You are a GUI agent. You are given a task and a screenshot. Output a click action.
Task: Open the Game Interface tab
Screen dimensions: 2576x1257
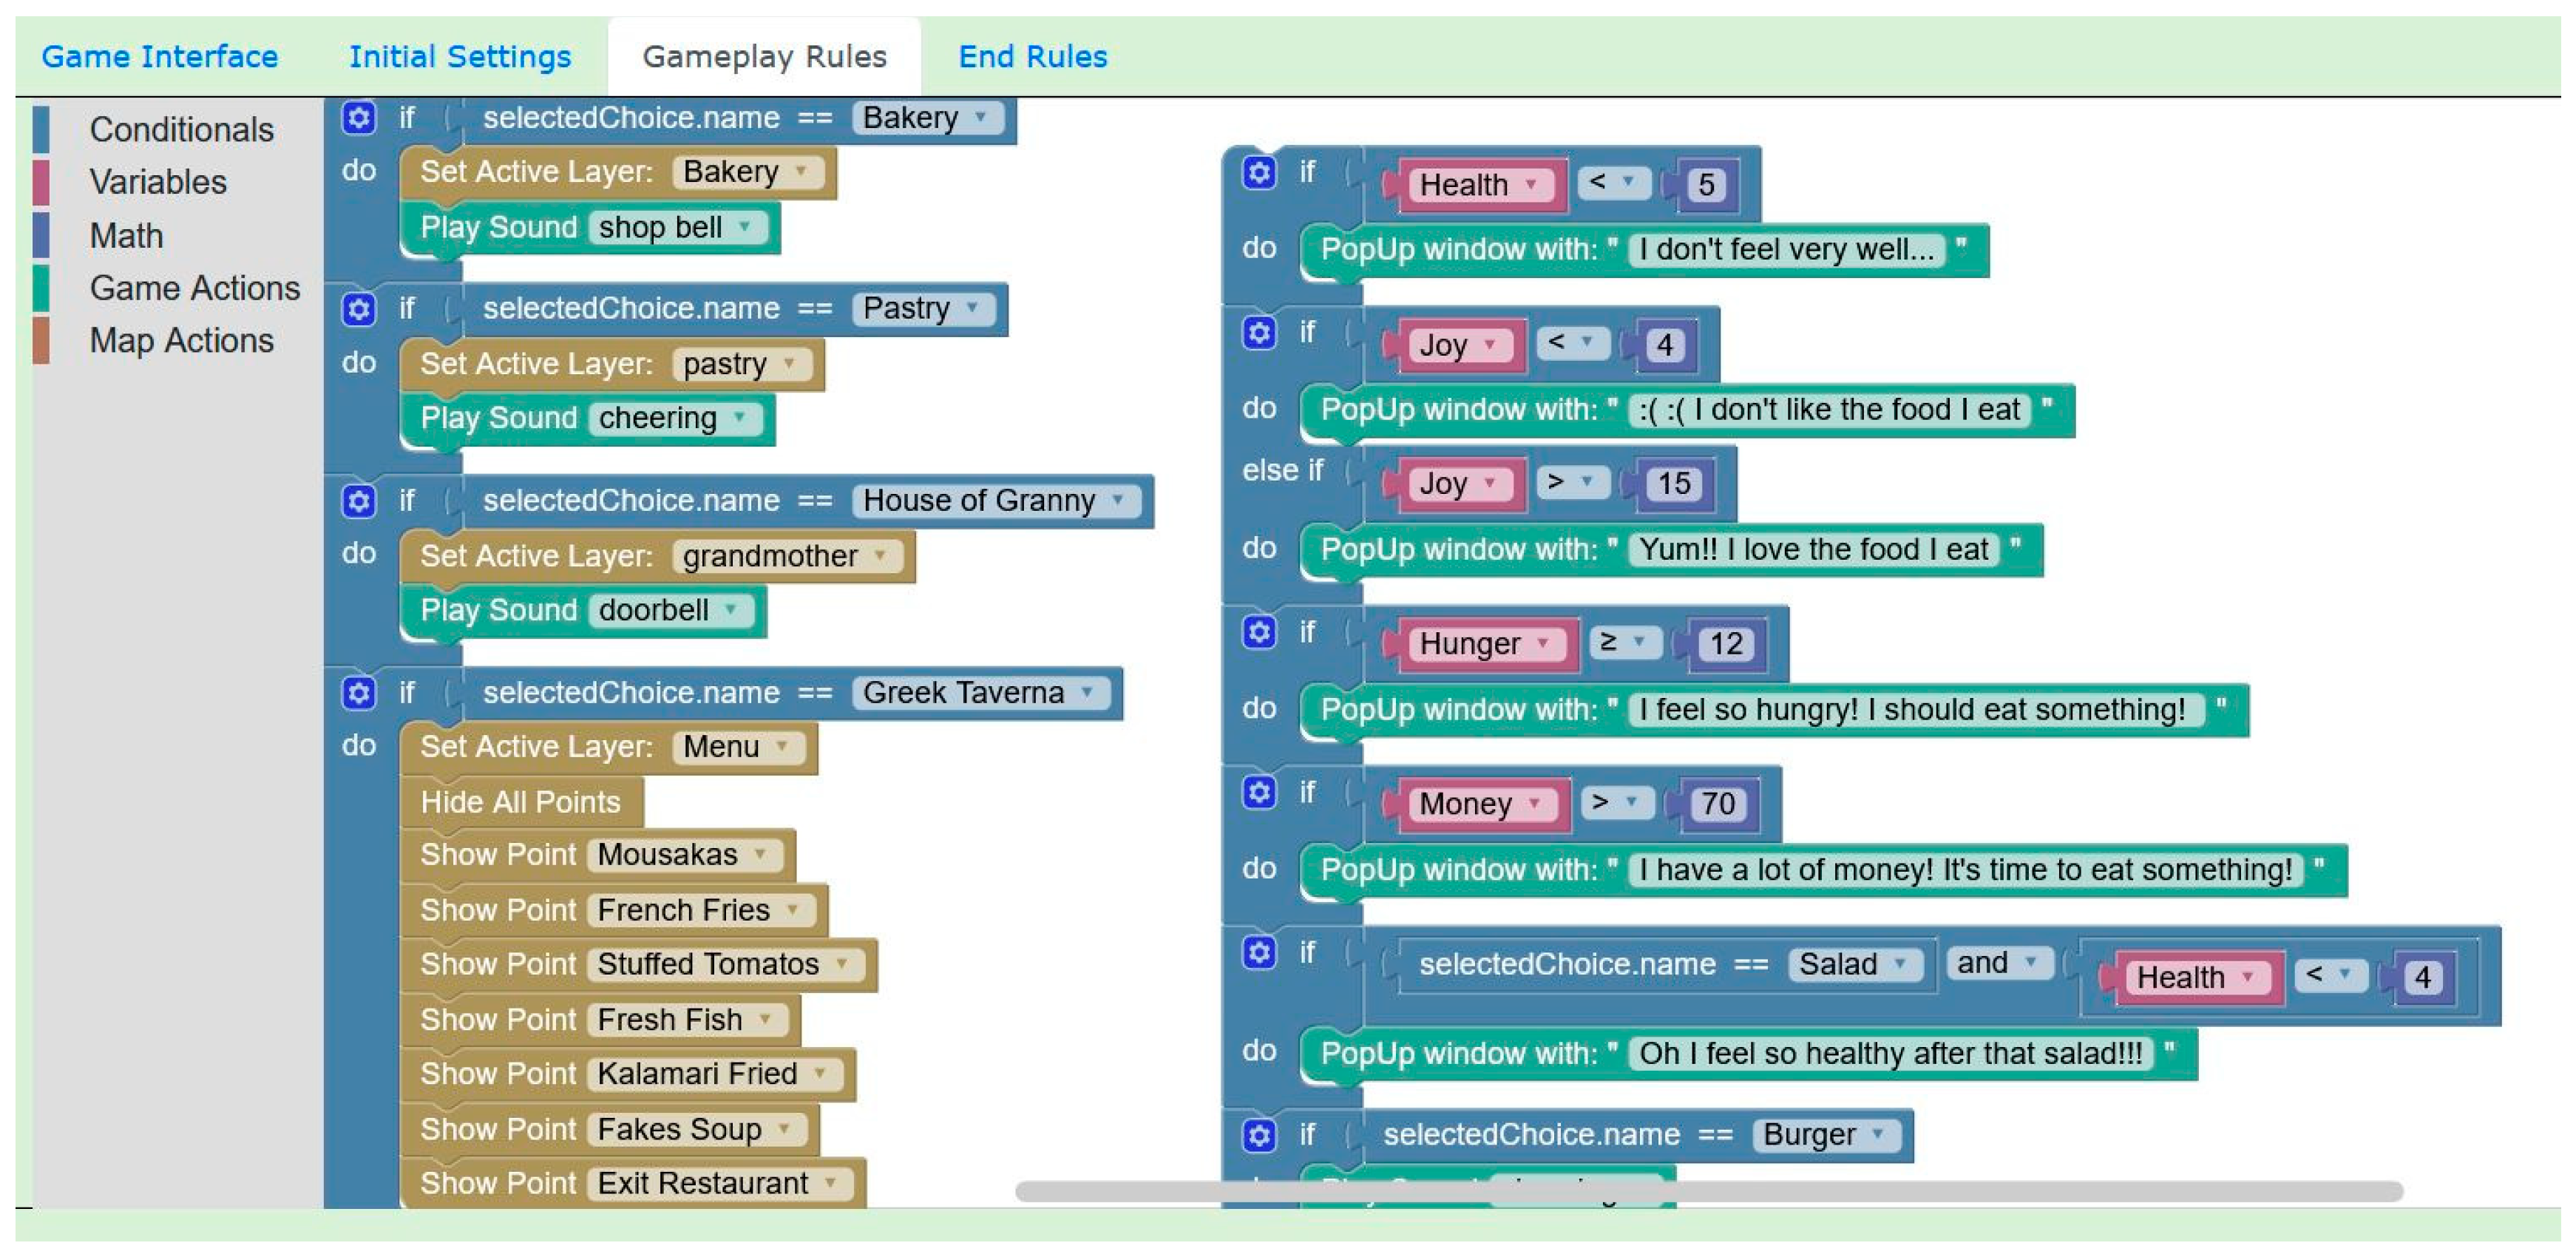(x=159, y=57)
